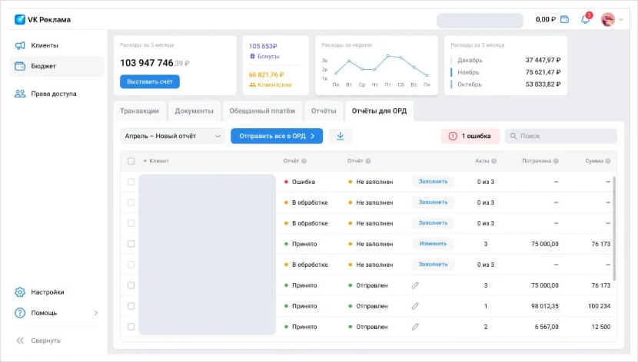Viewport: 638px width, 362px height.
Task: Click help icon next to Акты header
Action: tap(494, 161)
